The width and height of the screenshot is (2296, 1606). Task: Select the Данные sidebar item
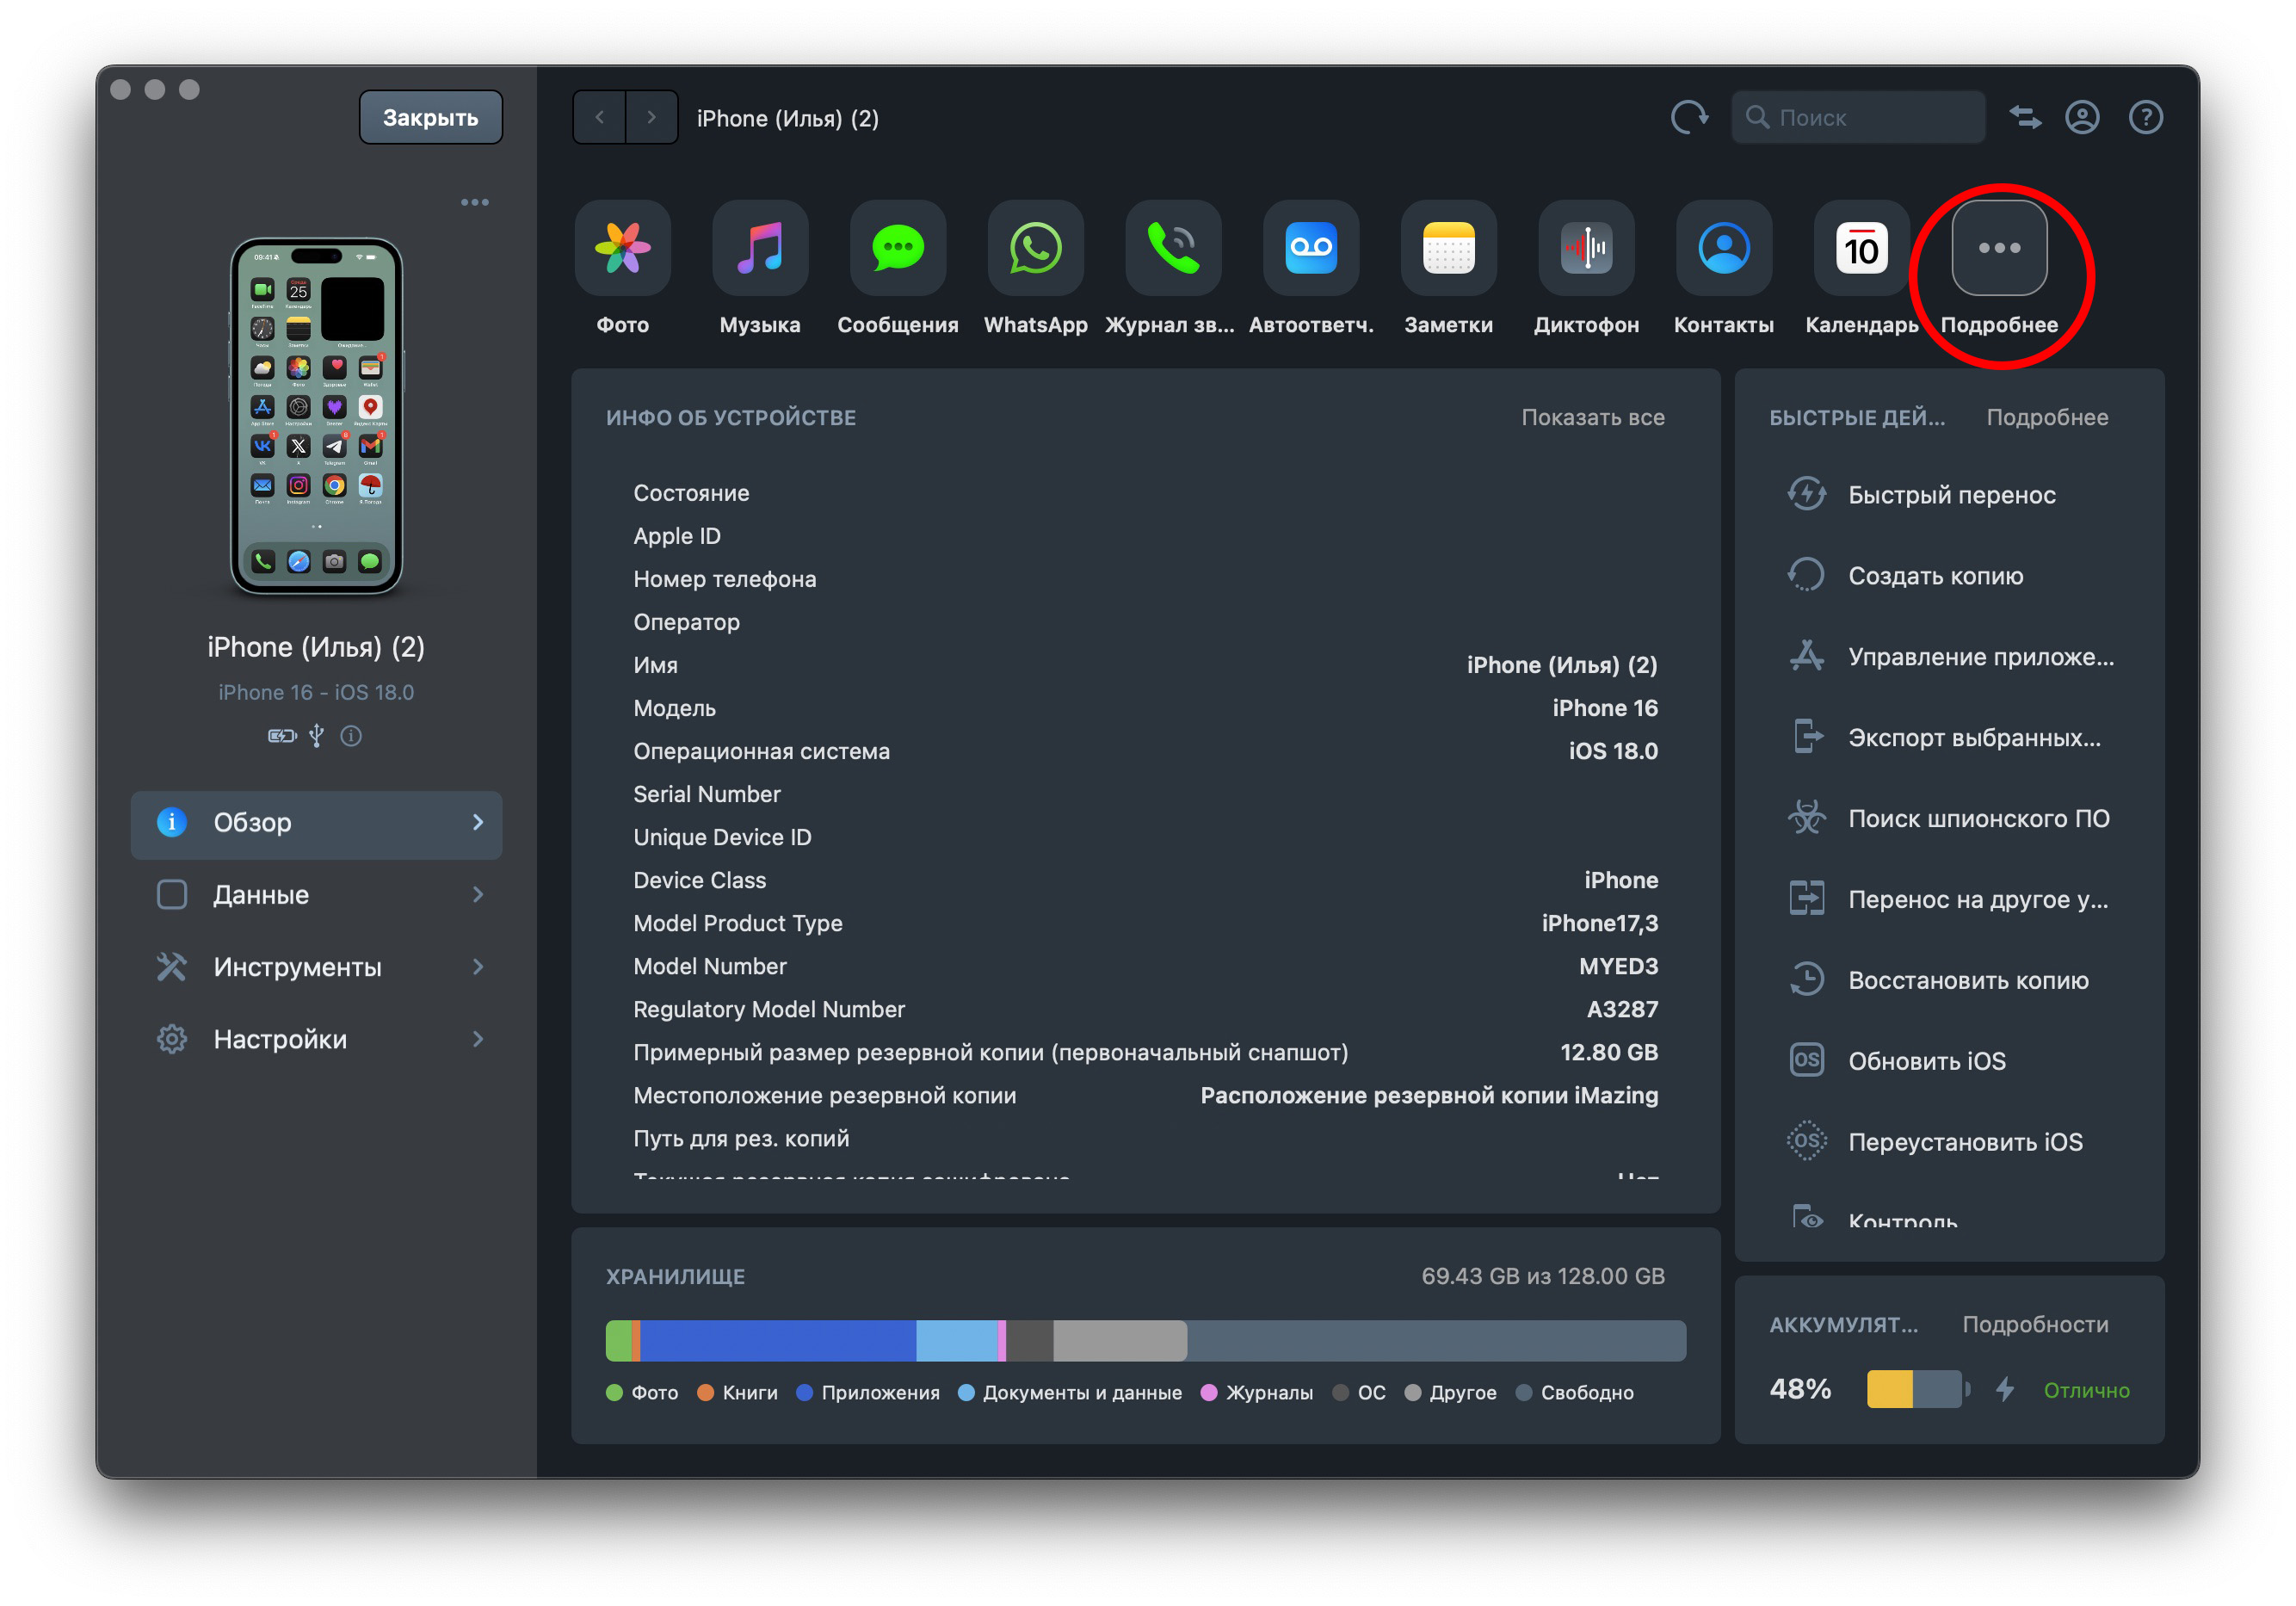316,894
